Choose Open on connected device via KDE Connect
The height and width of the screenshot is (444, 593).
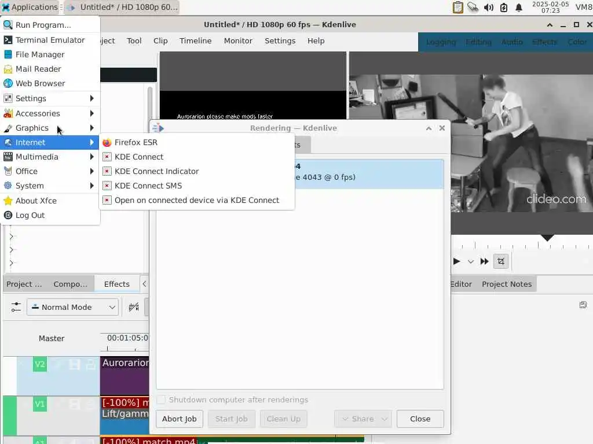pos(197,200)
